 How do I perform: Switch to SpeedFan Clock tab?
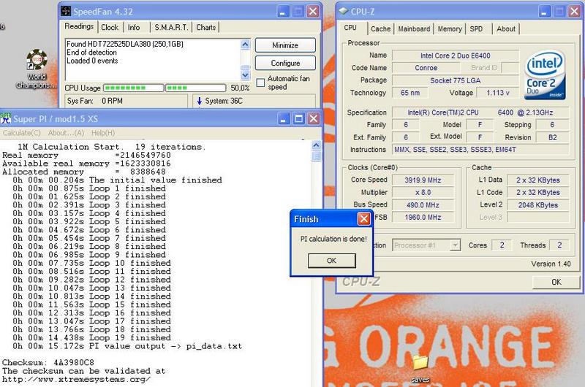click(109, 28)
